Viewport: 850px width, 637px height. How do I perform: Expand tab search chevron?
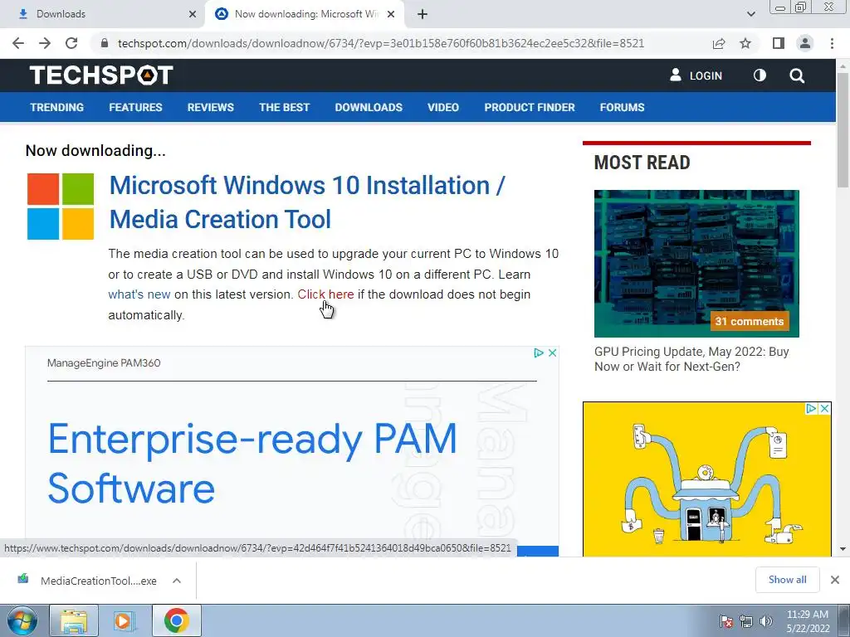(750, 14)
